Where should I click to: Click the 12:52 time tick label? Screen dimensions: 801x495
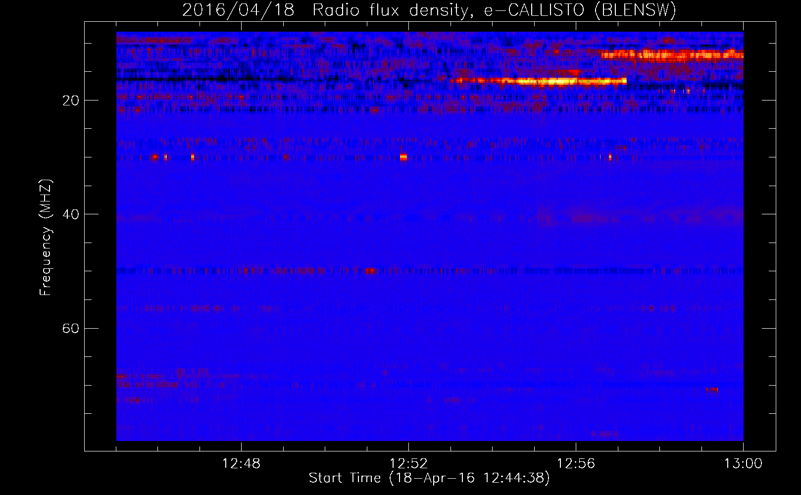[x=408, y=464]
